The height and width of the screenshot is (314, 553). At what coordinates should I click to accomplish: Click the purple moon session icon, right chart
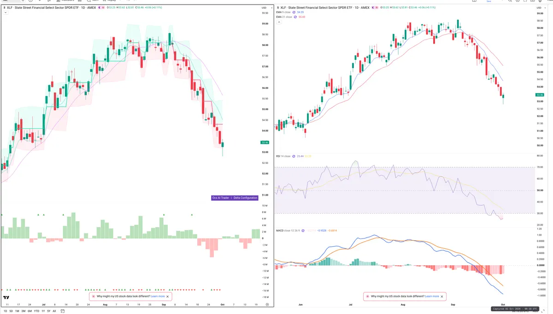(373, 7)
